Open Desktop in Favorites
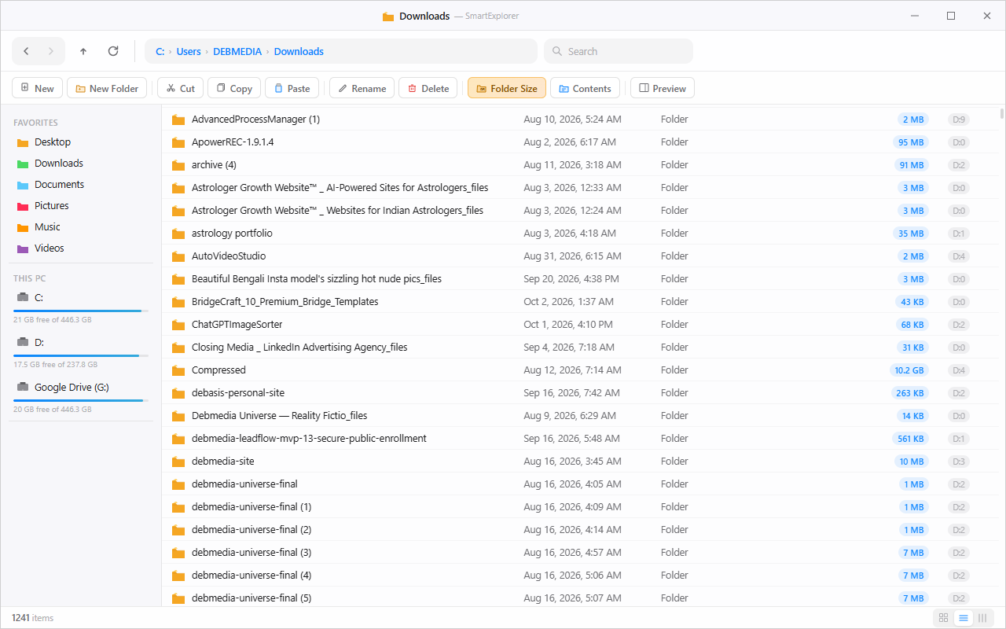1006x629 pixels. click(81, 142)
